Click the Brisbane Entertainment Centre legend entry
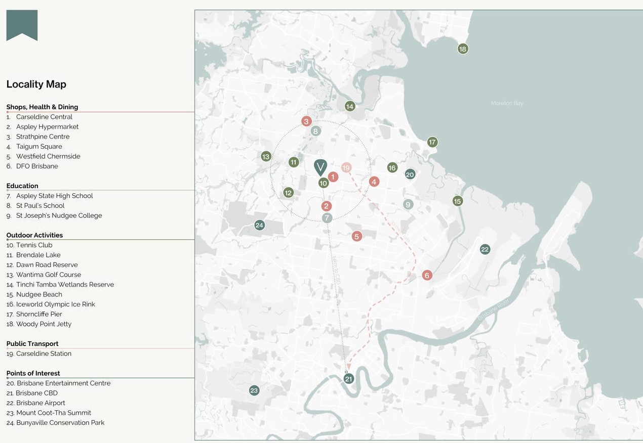The width and height of the screenshot is (643, 443). point(63,383)
